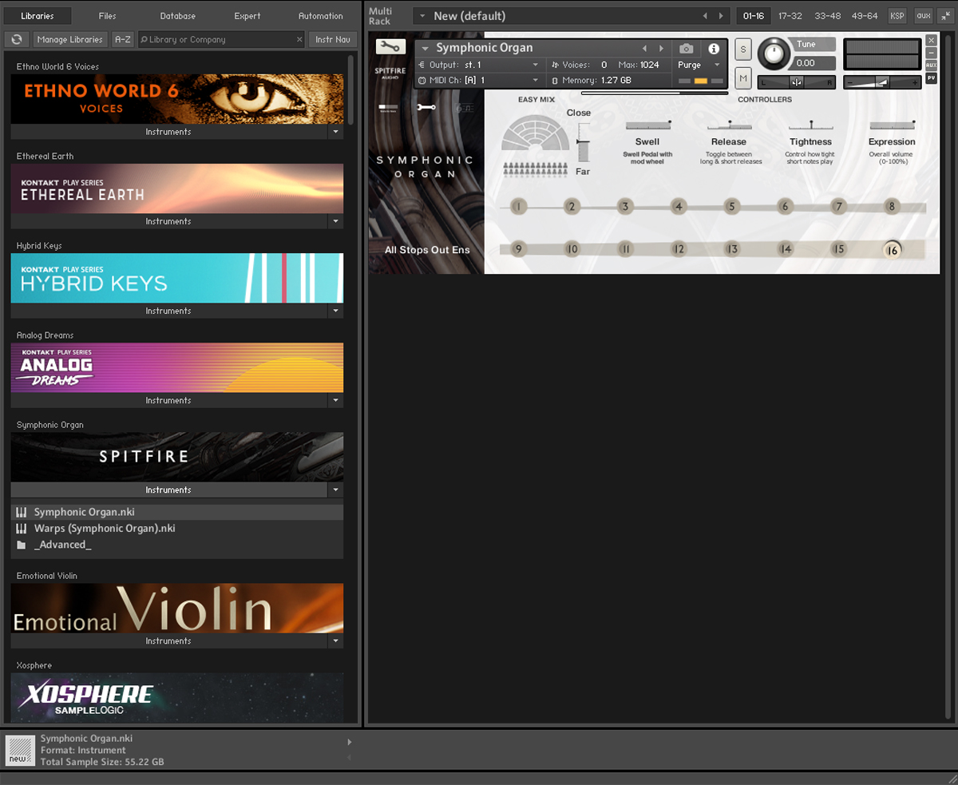Open Instruments list for Analog Dreams

(168, 400)
